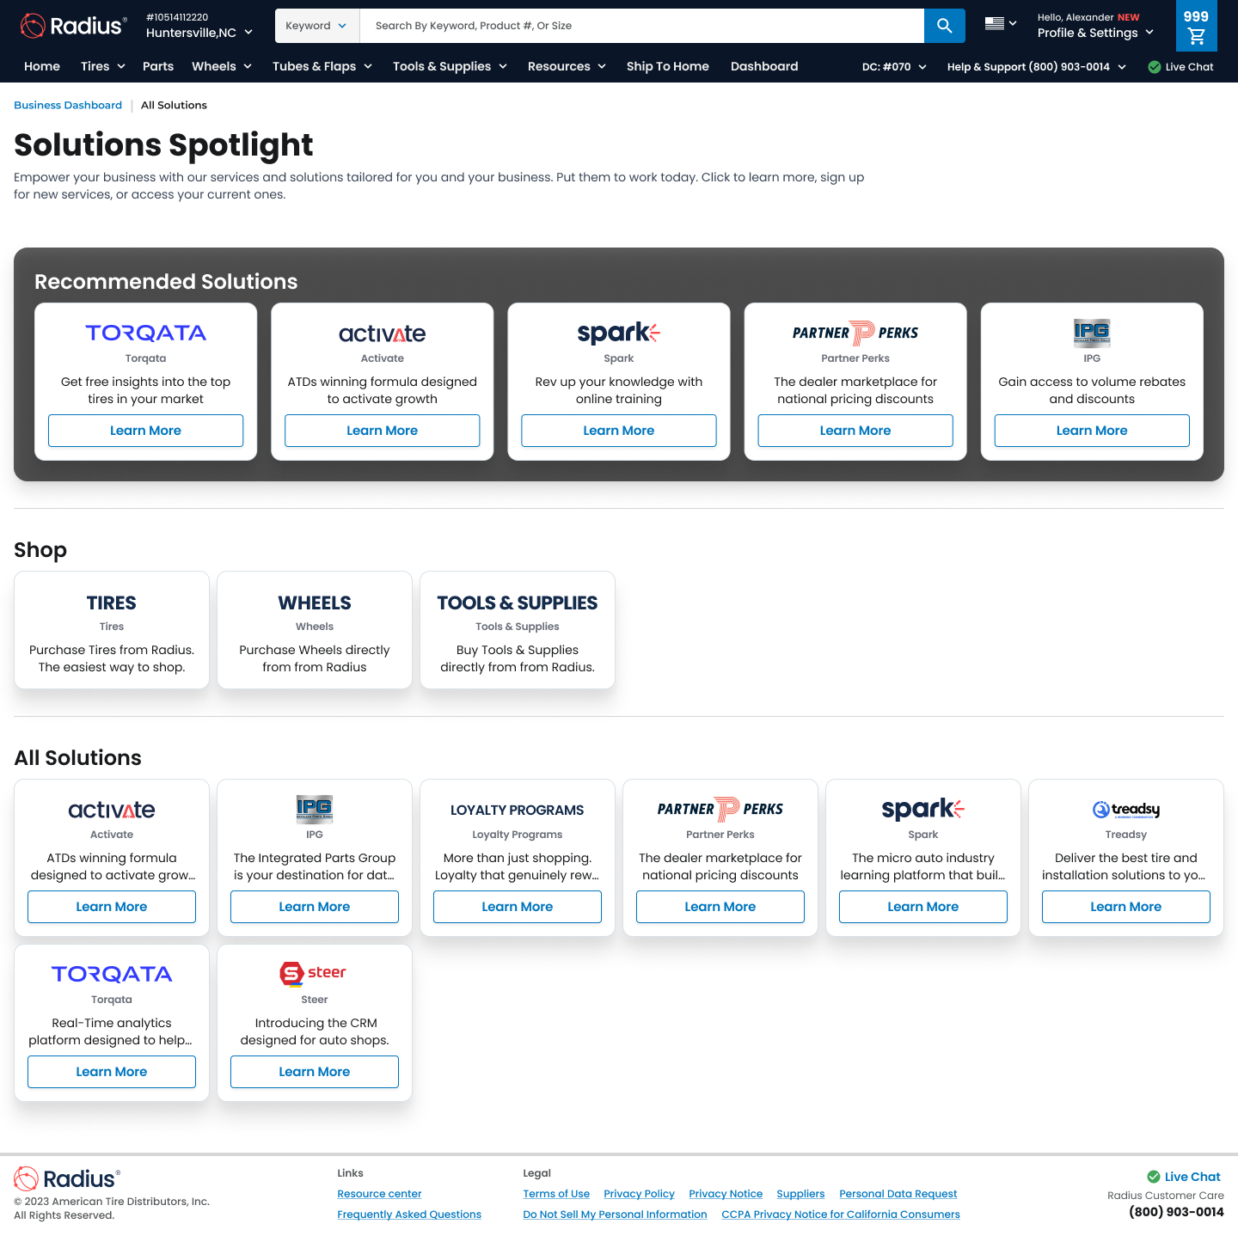Click Learn More on recommended Partner Perks card
The width and height of the screenshot is (1238, 1236).
(x=855, y=431)
